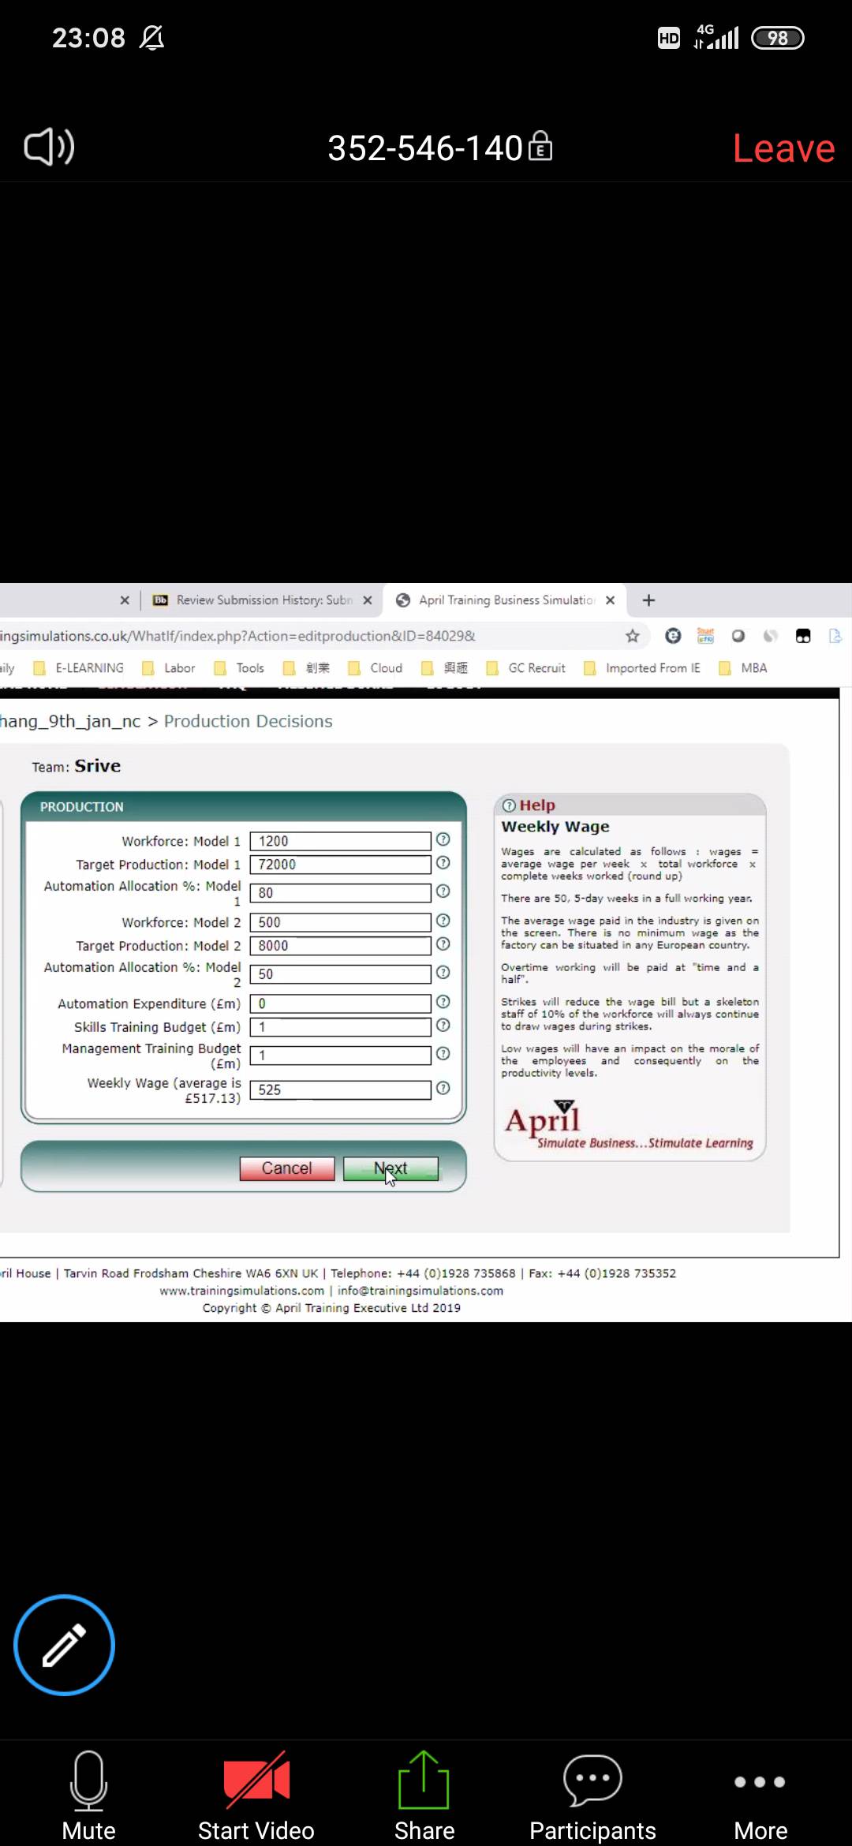
Task: Edit Automation Expenditure field
Action: point(341,1003)
